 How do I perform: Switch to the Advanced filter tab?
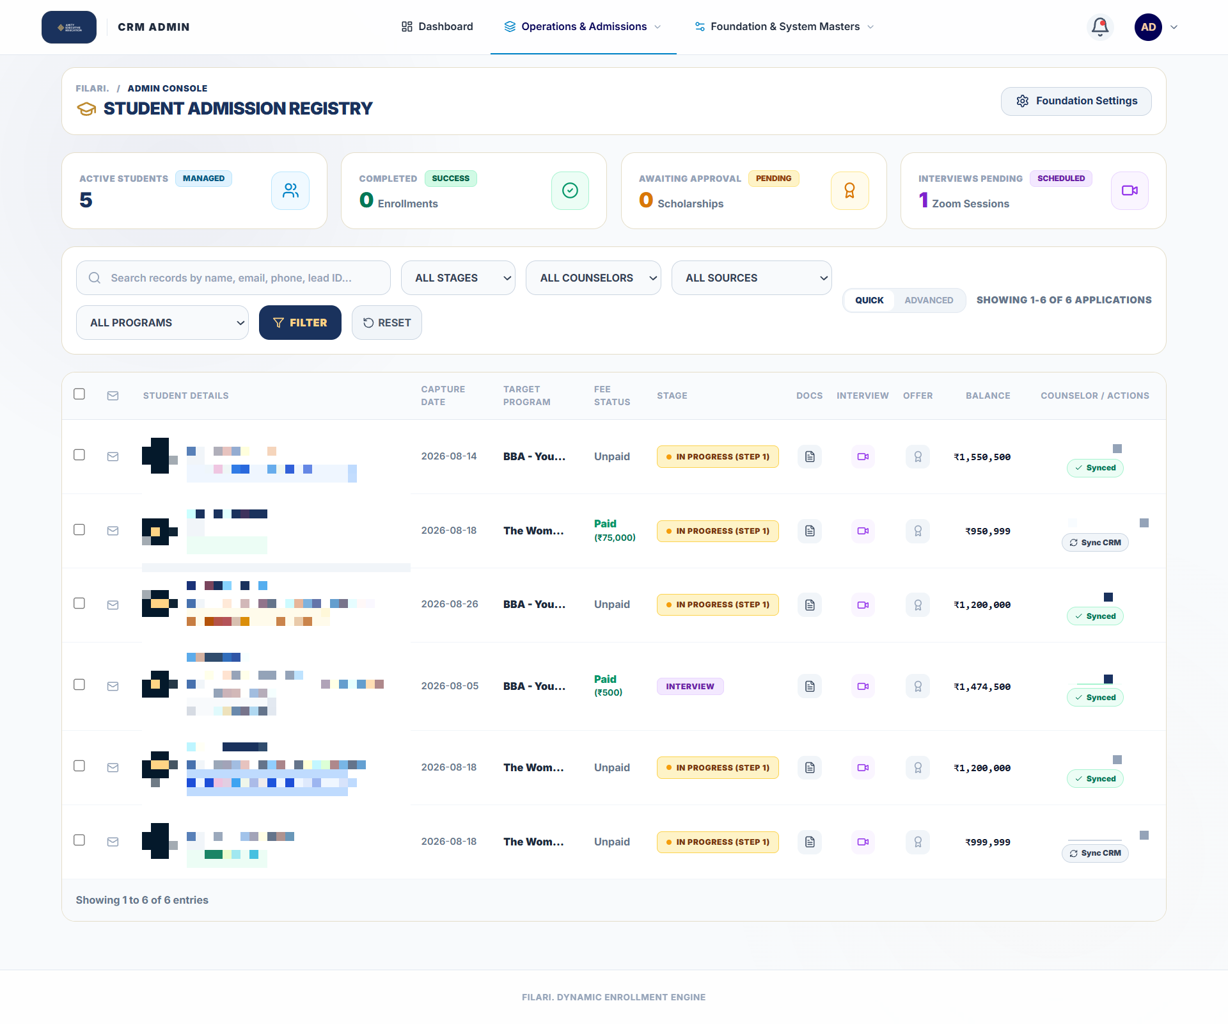(x=929, y=300)
